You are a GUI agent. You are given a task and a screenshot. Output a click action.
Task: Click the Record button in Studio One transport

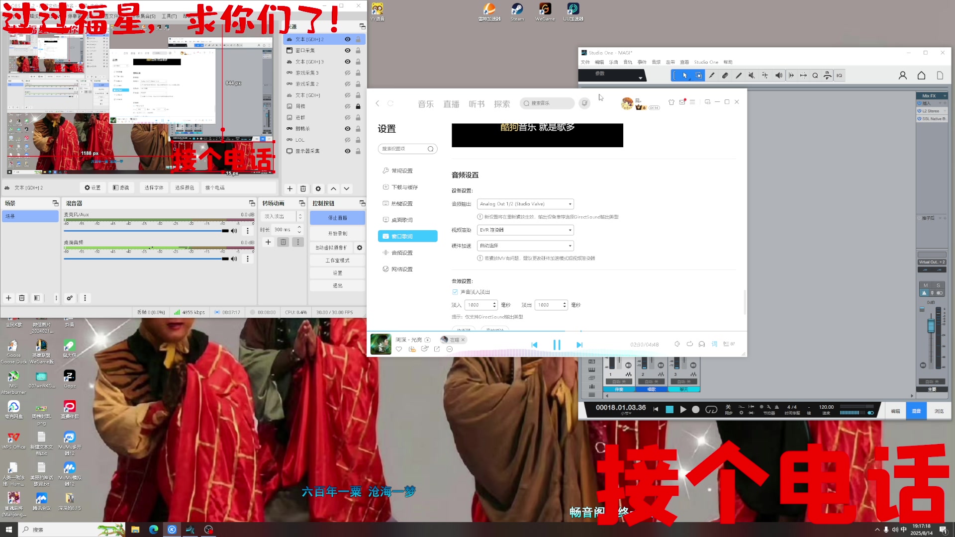(696, 409)
